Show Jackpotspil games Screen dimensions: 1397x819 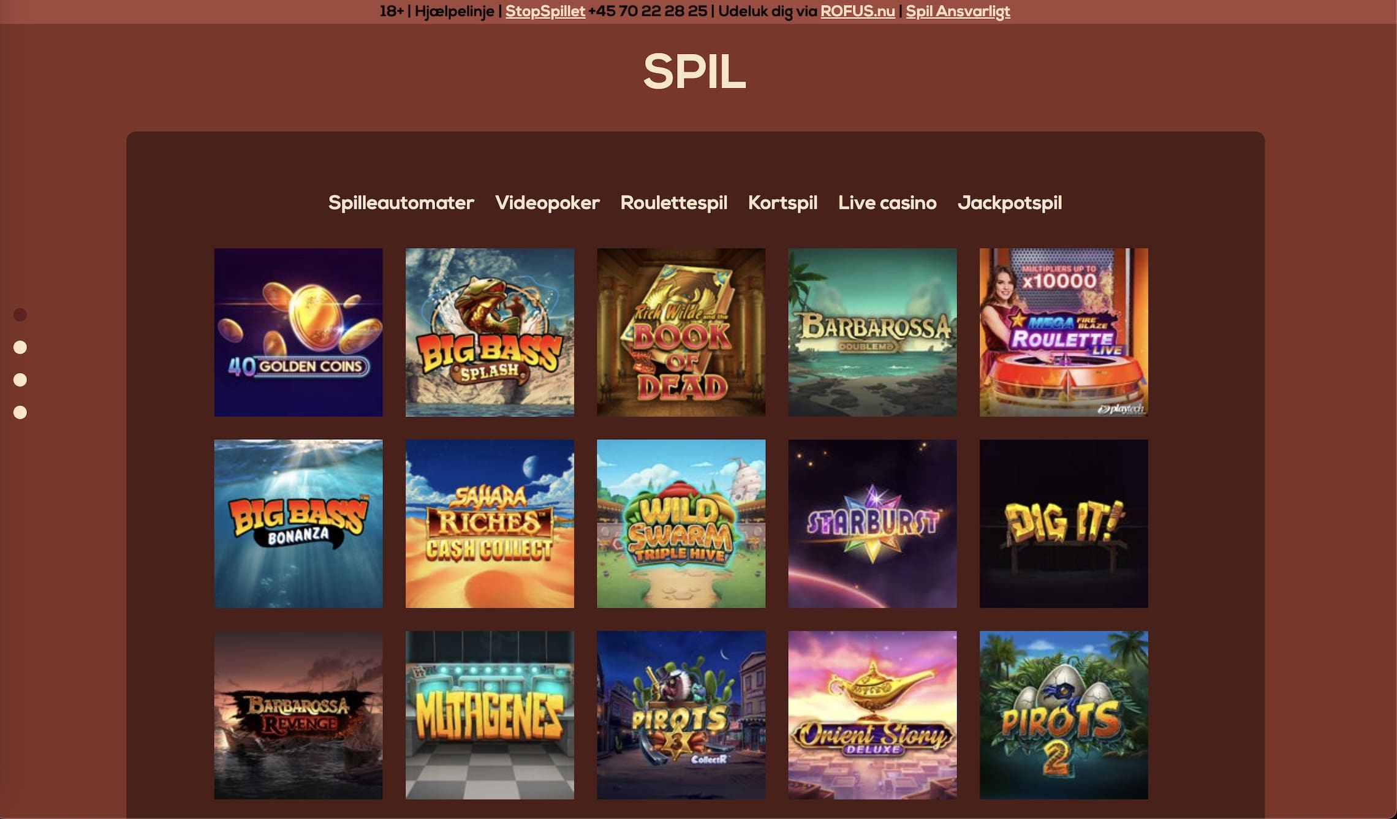pyautogui.click(x=1010, y=203)
